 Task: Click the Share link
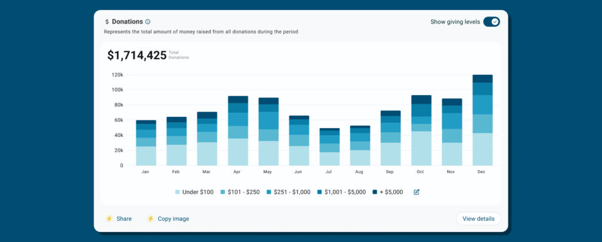(x=124, y=219)
